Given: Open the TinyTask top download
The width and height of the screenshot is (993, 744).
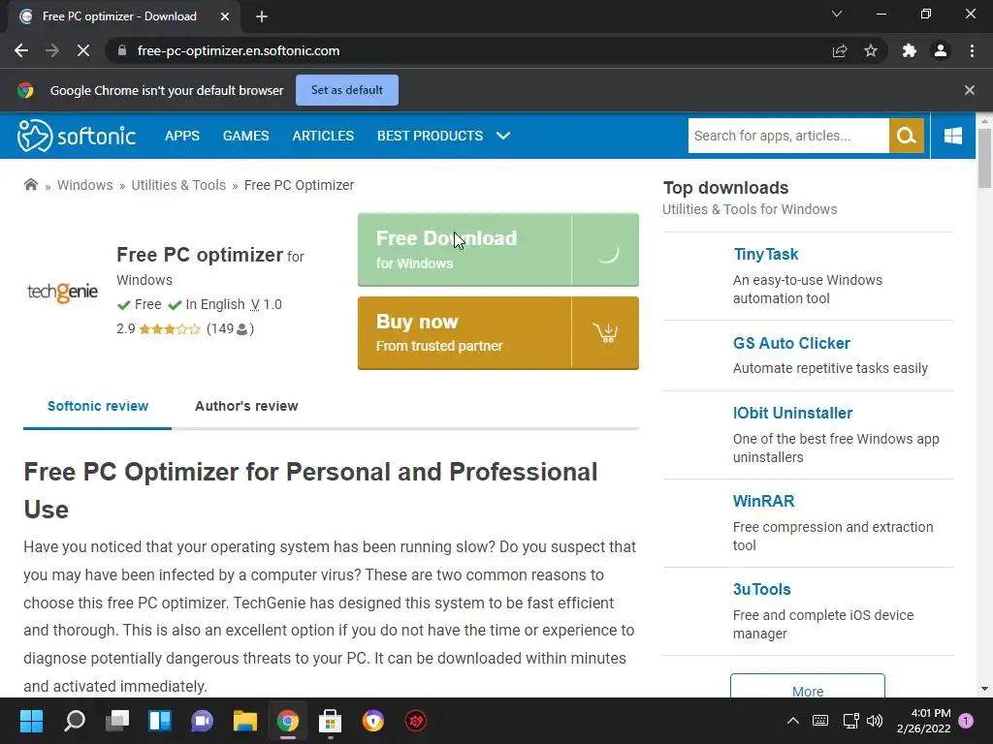Looking at the screenshot, I should tap(765, 255).
